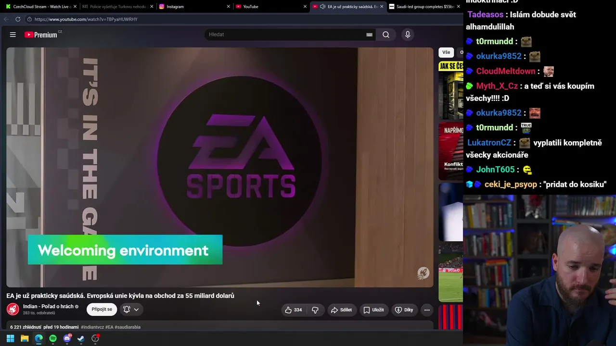Open the JAK SE recommended video thumbnail
616x346 pixels.
pyautogui.click(x=451, y=90)
